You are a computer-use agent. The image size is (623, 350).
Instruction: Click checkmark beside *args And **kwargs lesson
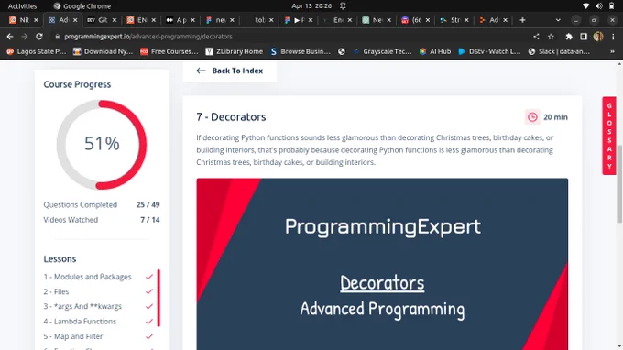click(x=149, y=306)
